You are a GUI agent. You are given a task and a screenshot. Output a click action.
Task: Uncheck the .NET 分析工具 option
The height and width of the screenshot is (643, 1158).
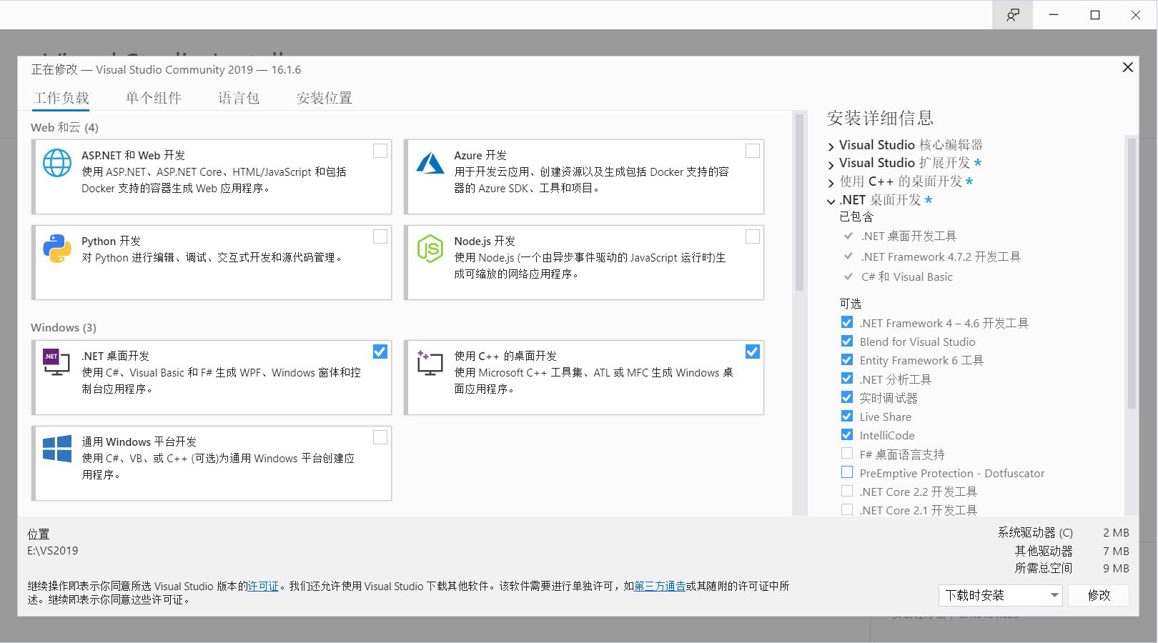coord(847,378)
